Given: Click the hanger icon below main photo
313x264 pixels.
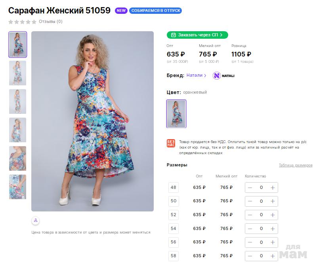Looking at the screenshot, I should coord(35,220).
